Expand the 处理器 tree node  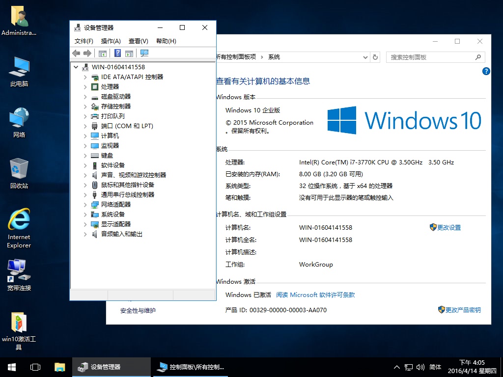pyautogui.click(x=85, y=87)
